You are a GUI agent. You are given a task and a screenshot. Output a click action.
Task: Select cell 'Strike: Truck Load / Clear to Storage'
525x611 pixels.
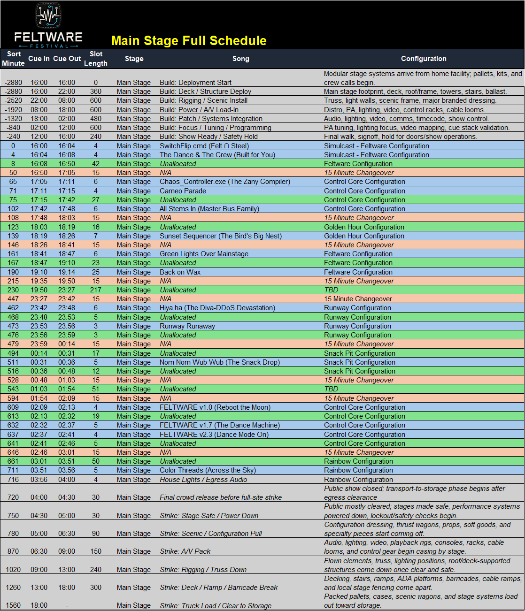216,605
